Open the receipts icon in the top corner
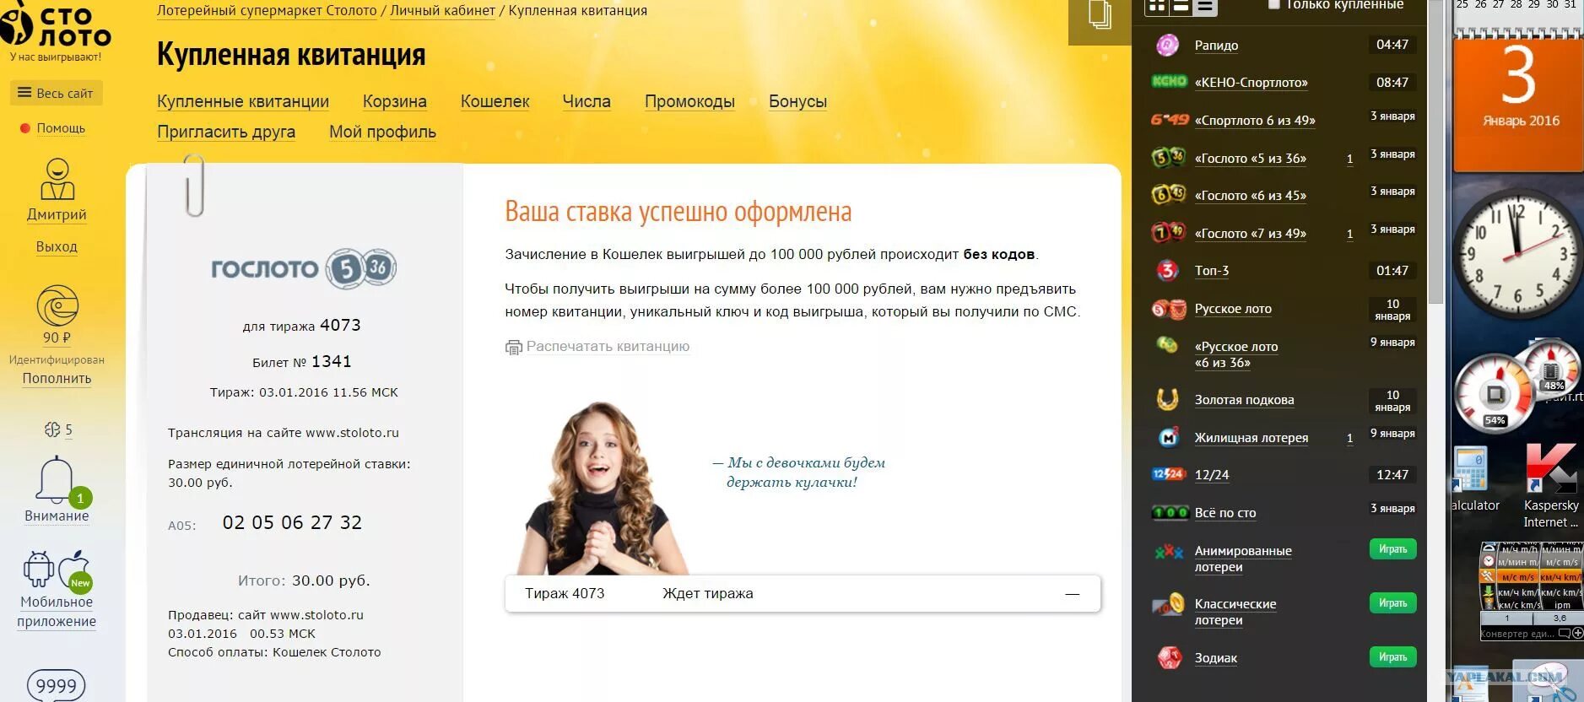Viewport: 1584px width, 702px height. (1099, 15)
